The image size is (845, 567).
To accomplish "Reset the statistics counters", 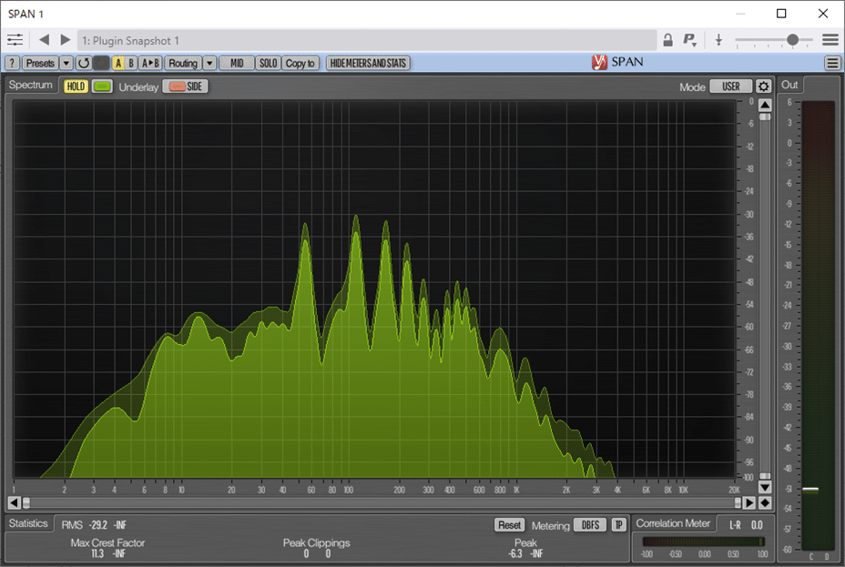I will tap(509, 525).
